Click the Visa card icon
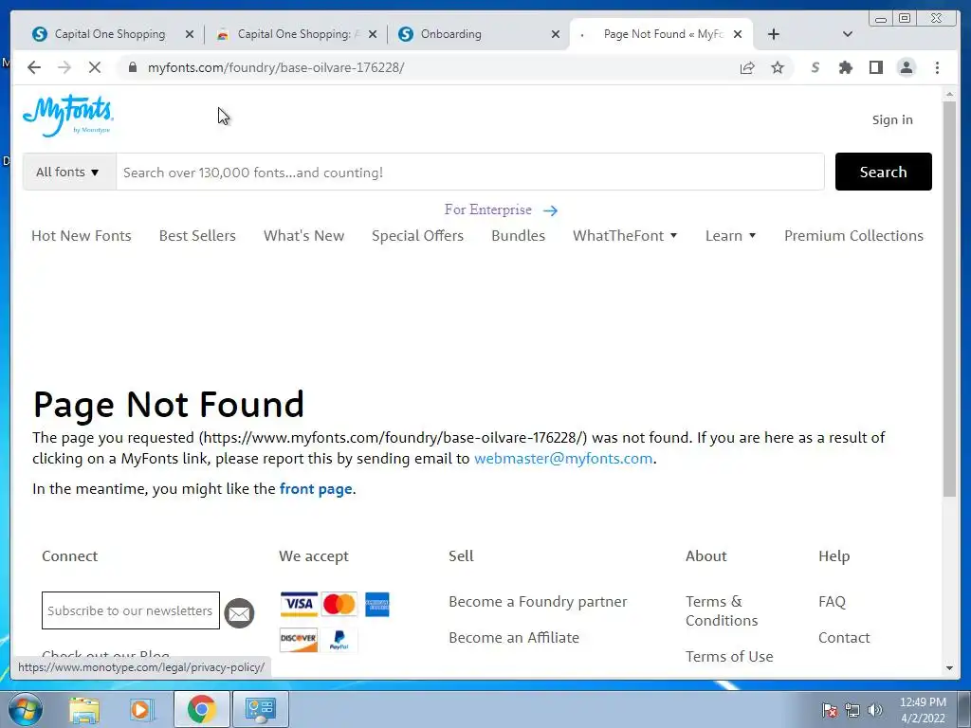 click(299, 604)
